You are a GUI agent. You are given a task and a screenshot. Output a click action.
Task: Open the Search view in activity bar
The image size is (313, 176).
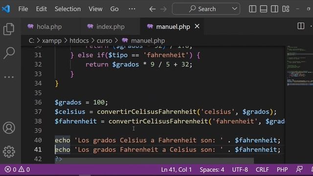pos(9,53)
